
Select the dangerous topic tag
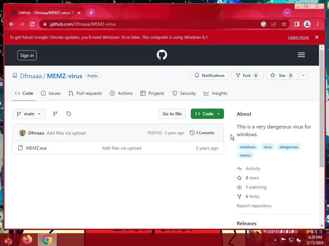pos(289,147)
